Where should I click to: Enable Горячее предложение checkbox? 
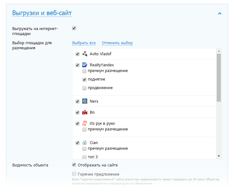click(74, 174)
